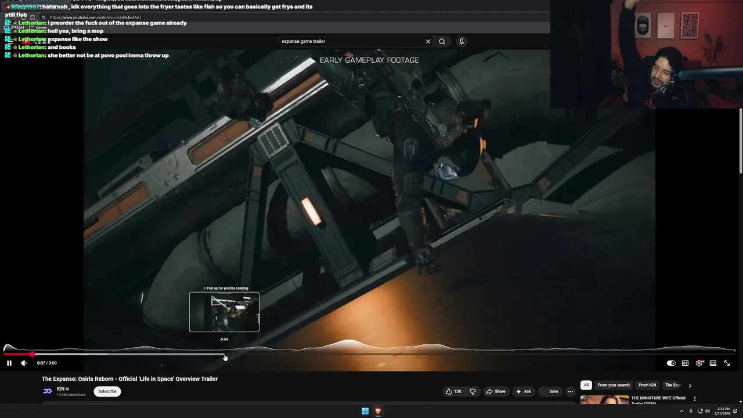The width and height of the screenshot is (743, 418).
Task: Click the IGN channel avatar
Action: click(x=48, y=391)
